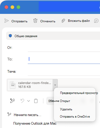Click the undo arrow icon

(22, 101)
